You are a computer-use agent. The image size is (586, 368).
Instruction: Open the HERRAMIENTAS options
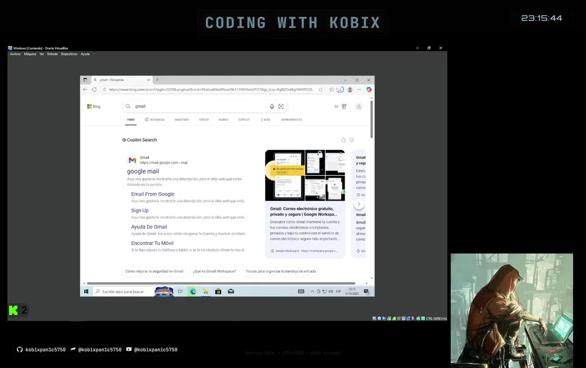coord(291,120)
